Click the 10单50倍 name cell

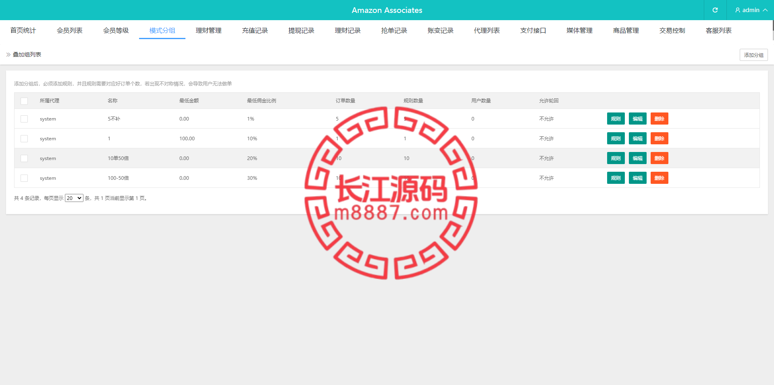(x=118, y=158)
